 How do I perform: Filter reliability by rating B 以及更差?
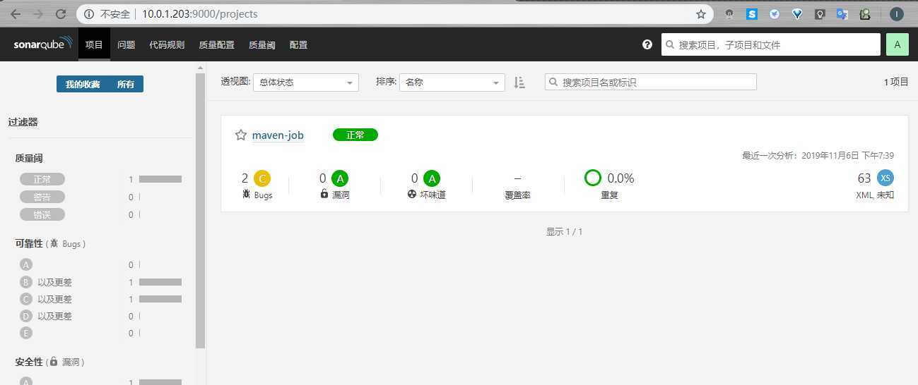46,282
